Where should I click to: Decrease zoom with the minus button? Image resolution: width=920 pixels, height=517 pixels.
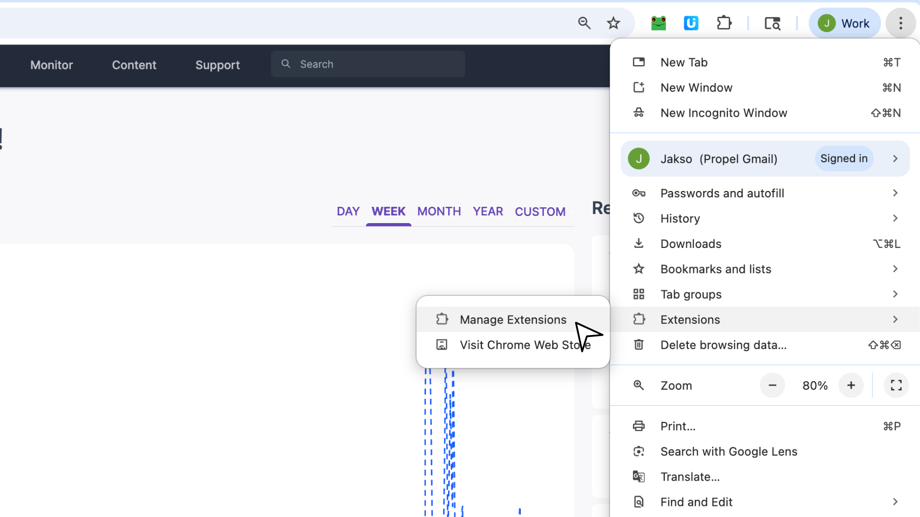pyautogui.click(x=772, y=385)
